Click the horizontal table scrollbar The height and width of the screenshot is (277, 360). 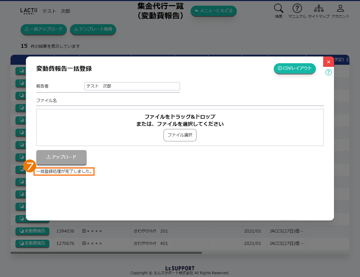coord(106,253)
